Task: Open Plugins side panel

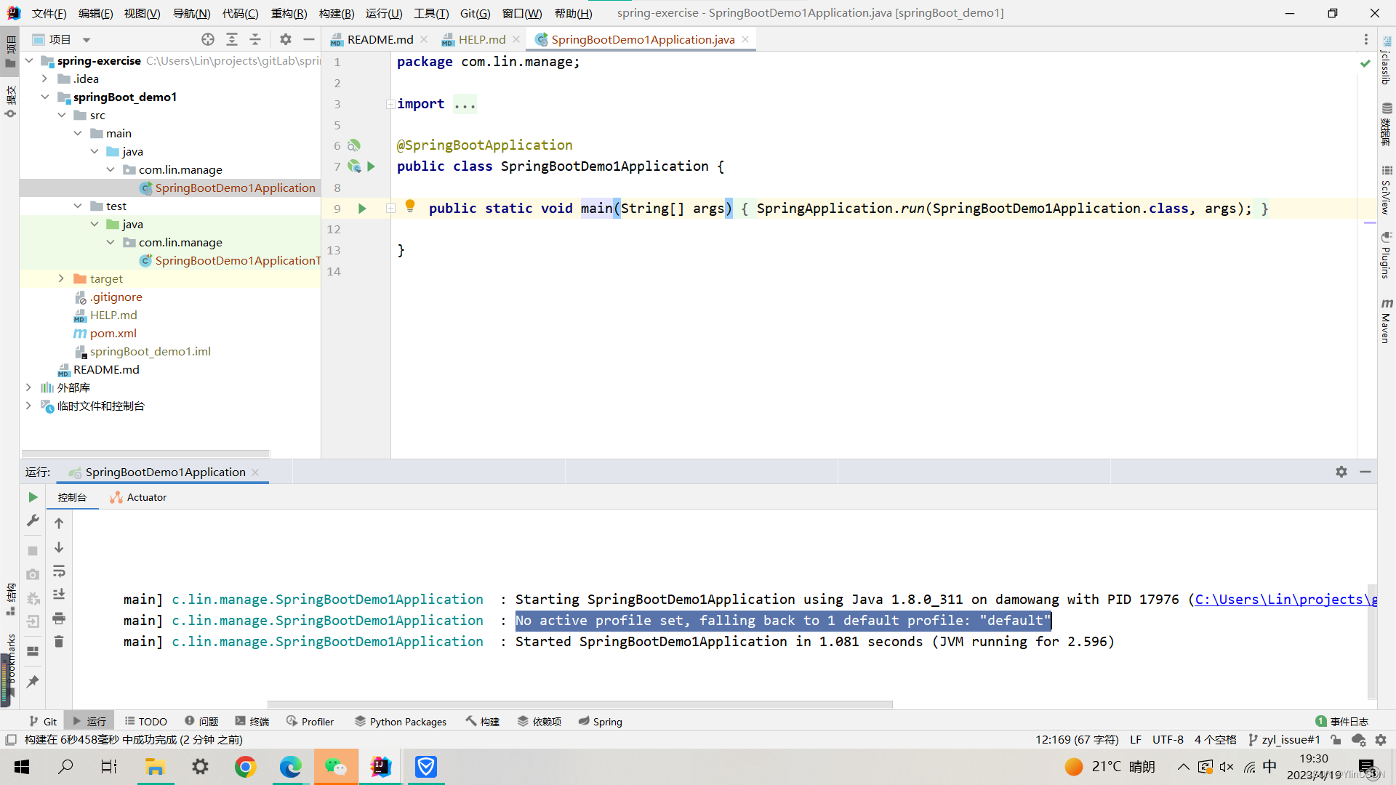Action: (1387, 255)
